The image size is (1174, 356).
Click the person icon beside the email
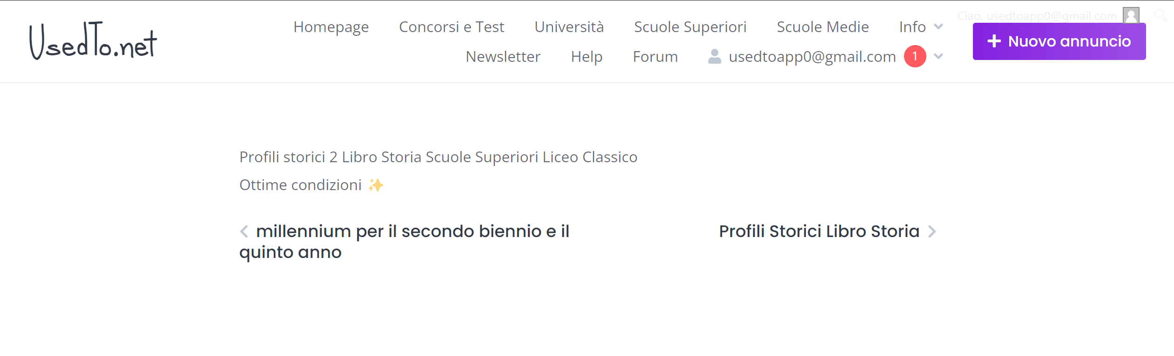[x=715, y=56]
